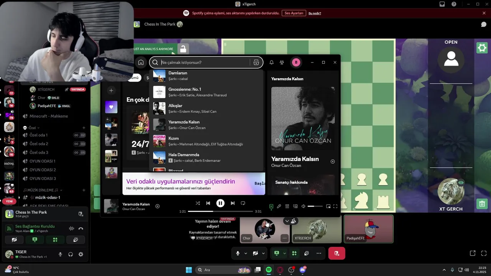Skip to previous Spotify track

click(x=208, y=203)
